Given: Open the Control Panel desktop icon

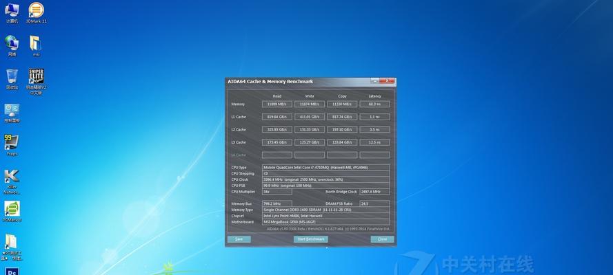Looking at the screenshot, I should (x=12, y=113).
